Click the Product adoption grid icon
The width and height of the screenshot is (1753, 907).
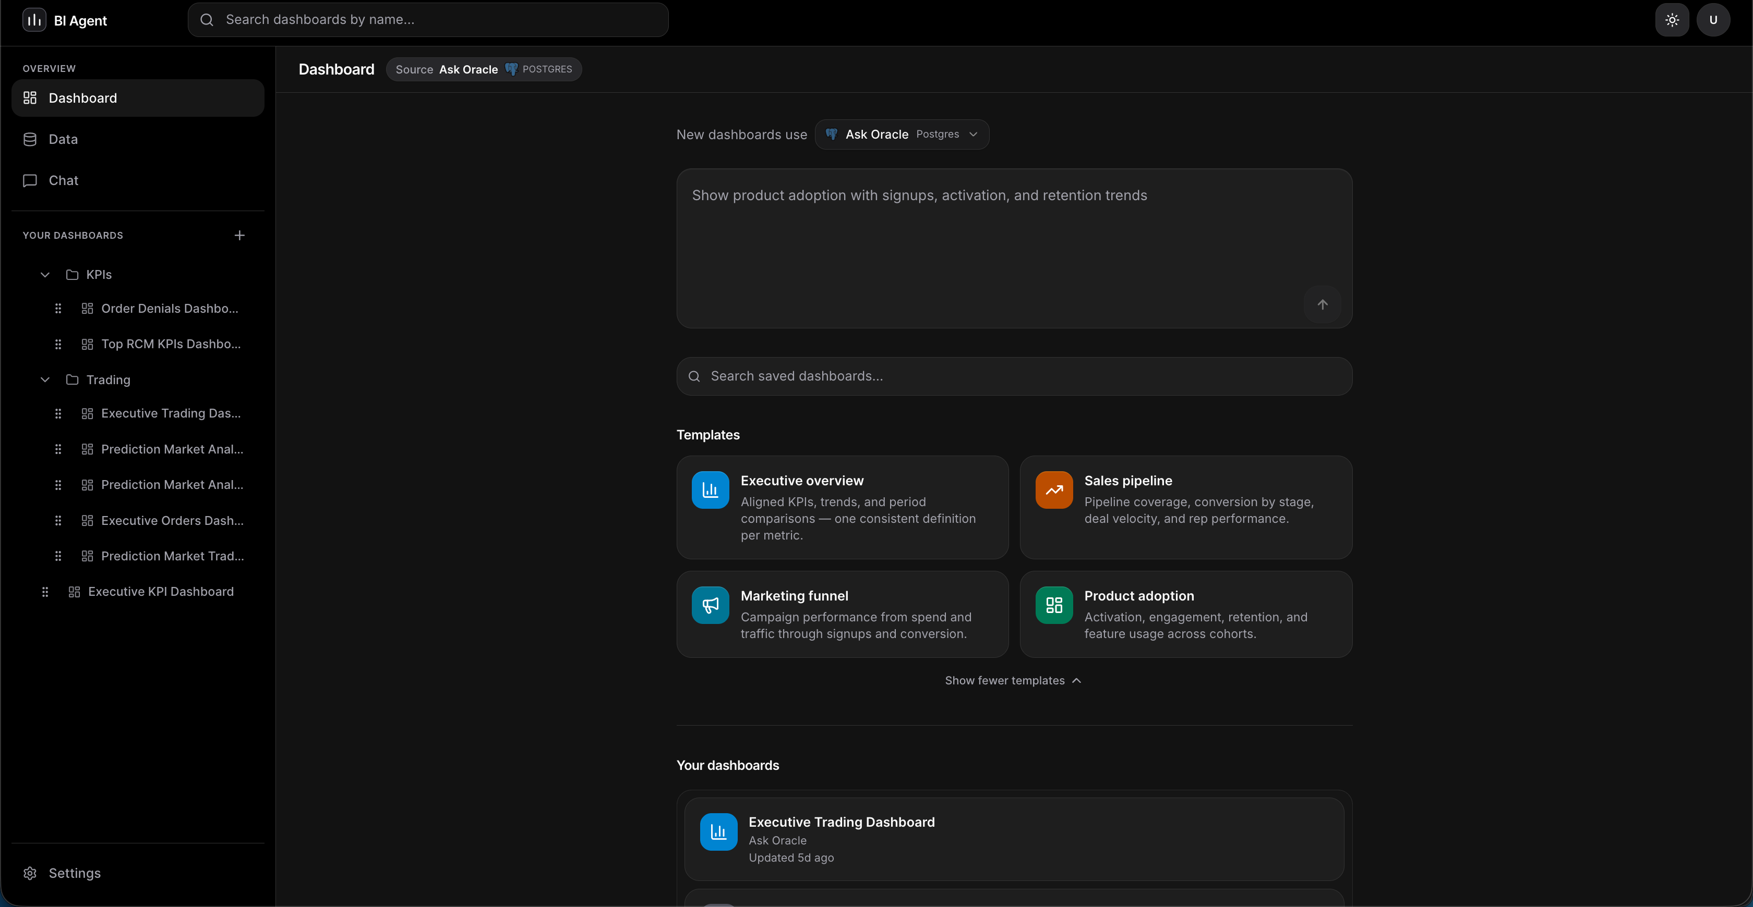[x=1054, y=605]
